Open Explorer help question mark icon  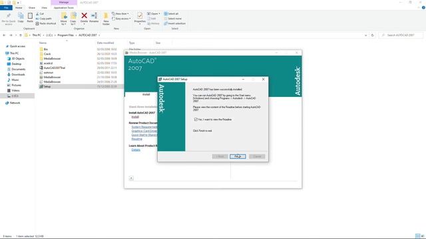423,7
